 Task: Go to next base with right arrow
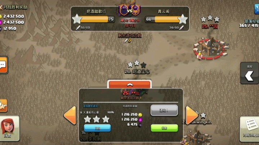192,115
